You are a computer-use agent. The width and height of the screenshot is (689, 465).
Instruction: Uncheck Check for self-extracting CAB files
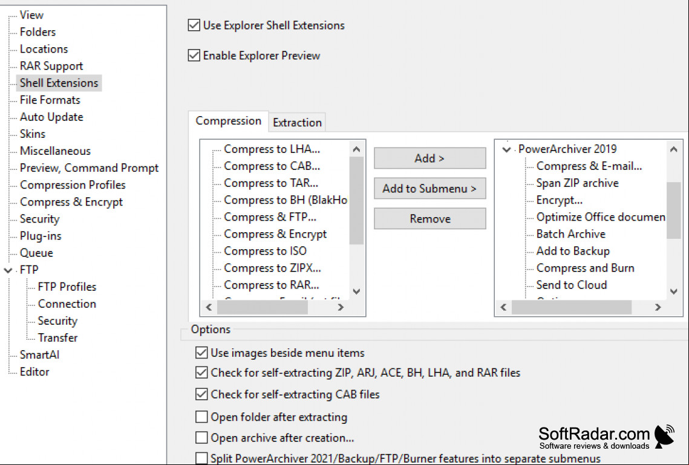[x=201, y=394]
